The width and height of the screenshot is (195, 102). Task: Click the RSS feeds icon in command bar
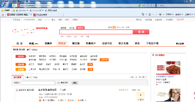click(150, 14)
